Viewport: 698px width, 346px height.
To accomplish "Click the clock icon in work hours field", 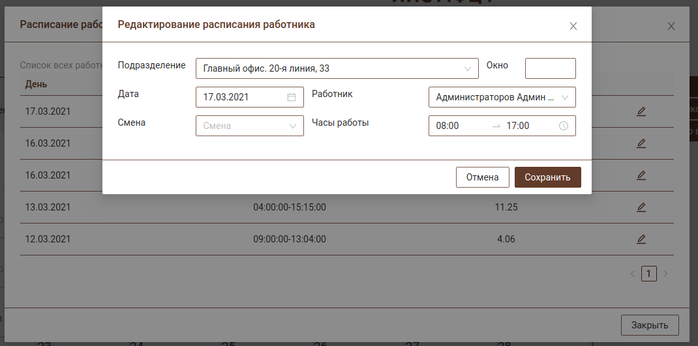I will (564, 126).
